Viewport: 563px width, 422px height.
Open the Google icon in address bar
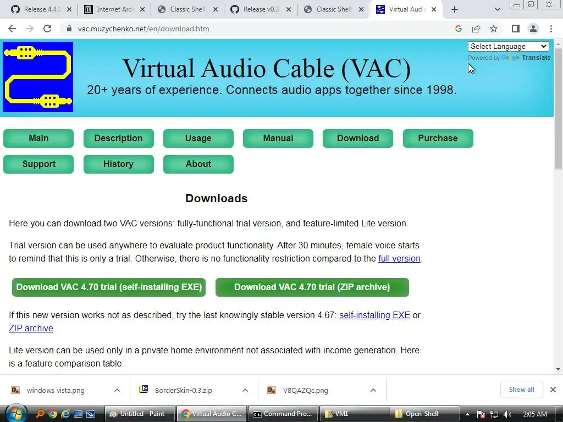point(458,29)
